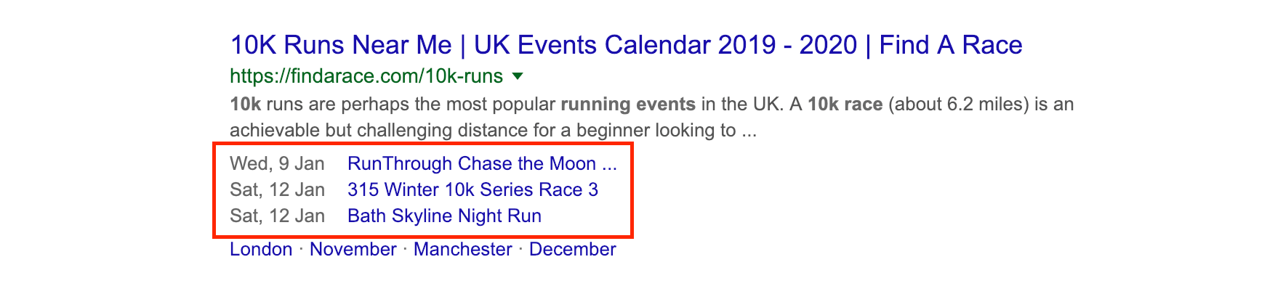Open the Bath Skyline Night Run link

[444, 216]
